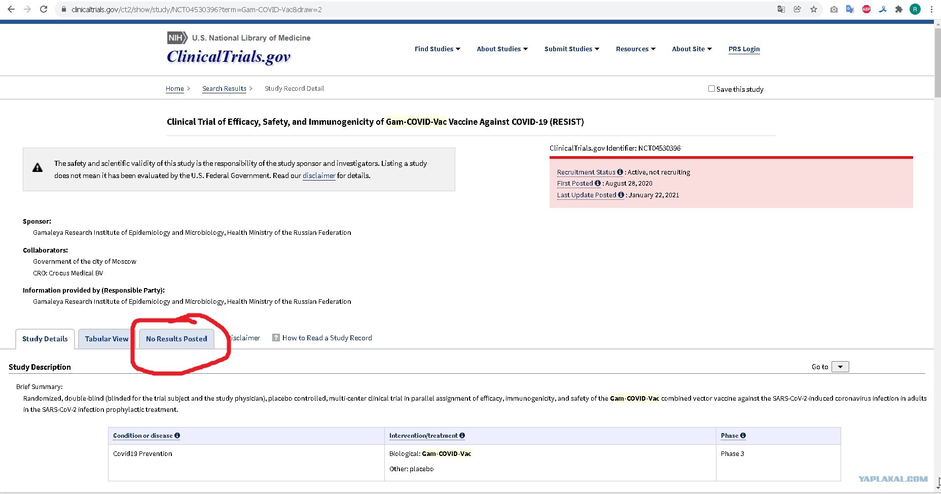The image size is (941, 494).
Task: Click the Intervention/treatment header link
Action: [423, 436]
